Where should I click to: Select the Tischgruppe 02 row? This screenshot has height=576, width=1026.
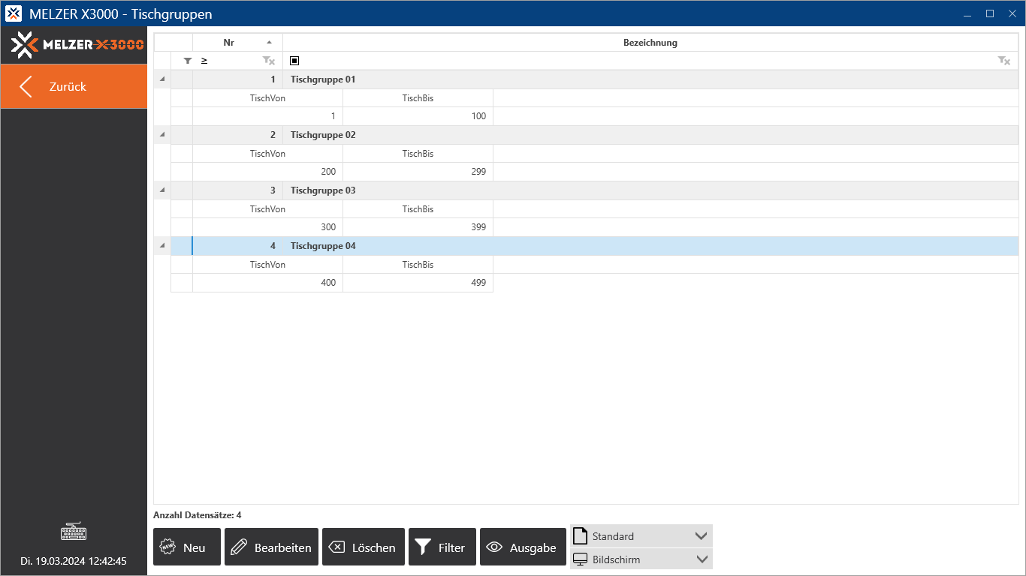(323, 135)
